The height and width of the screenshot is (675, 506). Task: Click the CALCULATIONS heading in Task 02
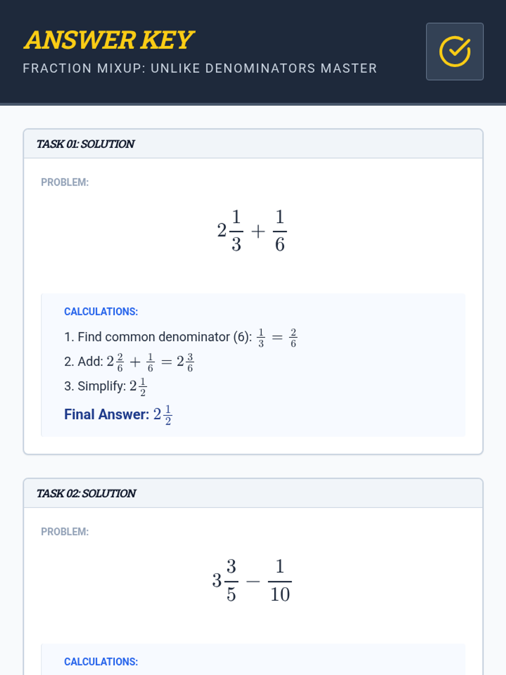pyautogui.click(x=101, y=661)
